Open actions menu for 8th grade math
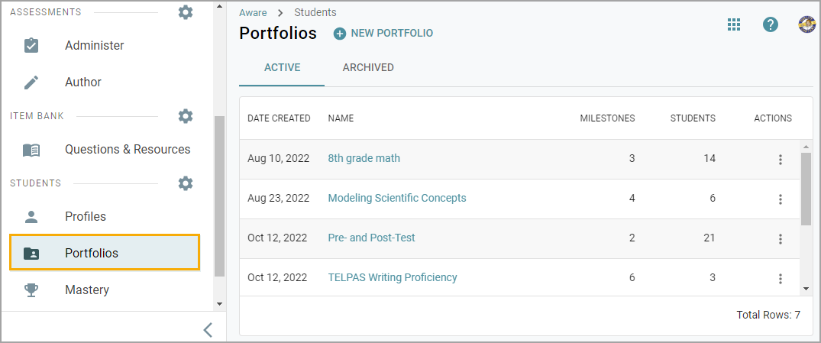This screenshot has width=821, height=343. pos(781,159)
